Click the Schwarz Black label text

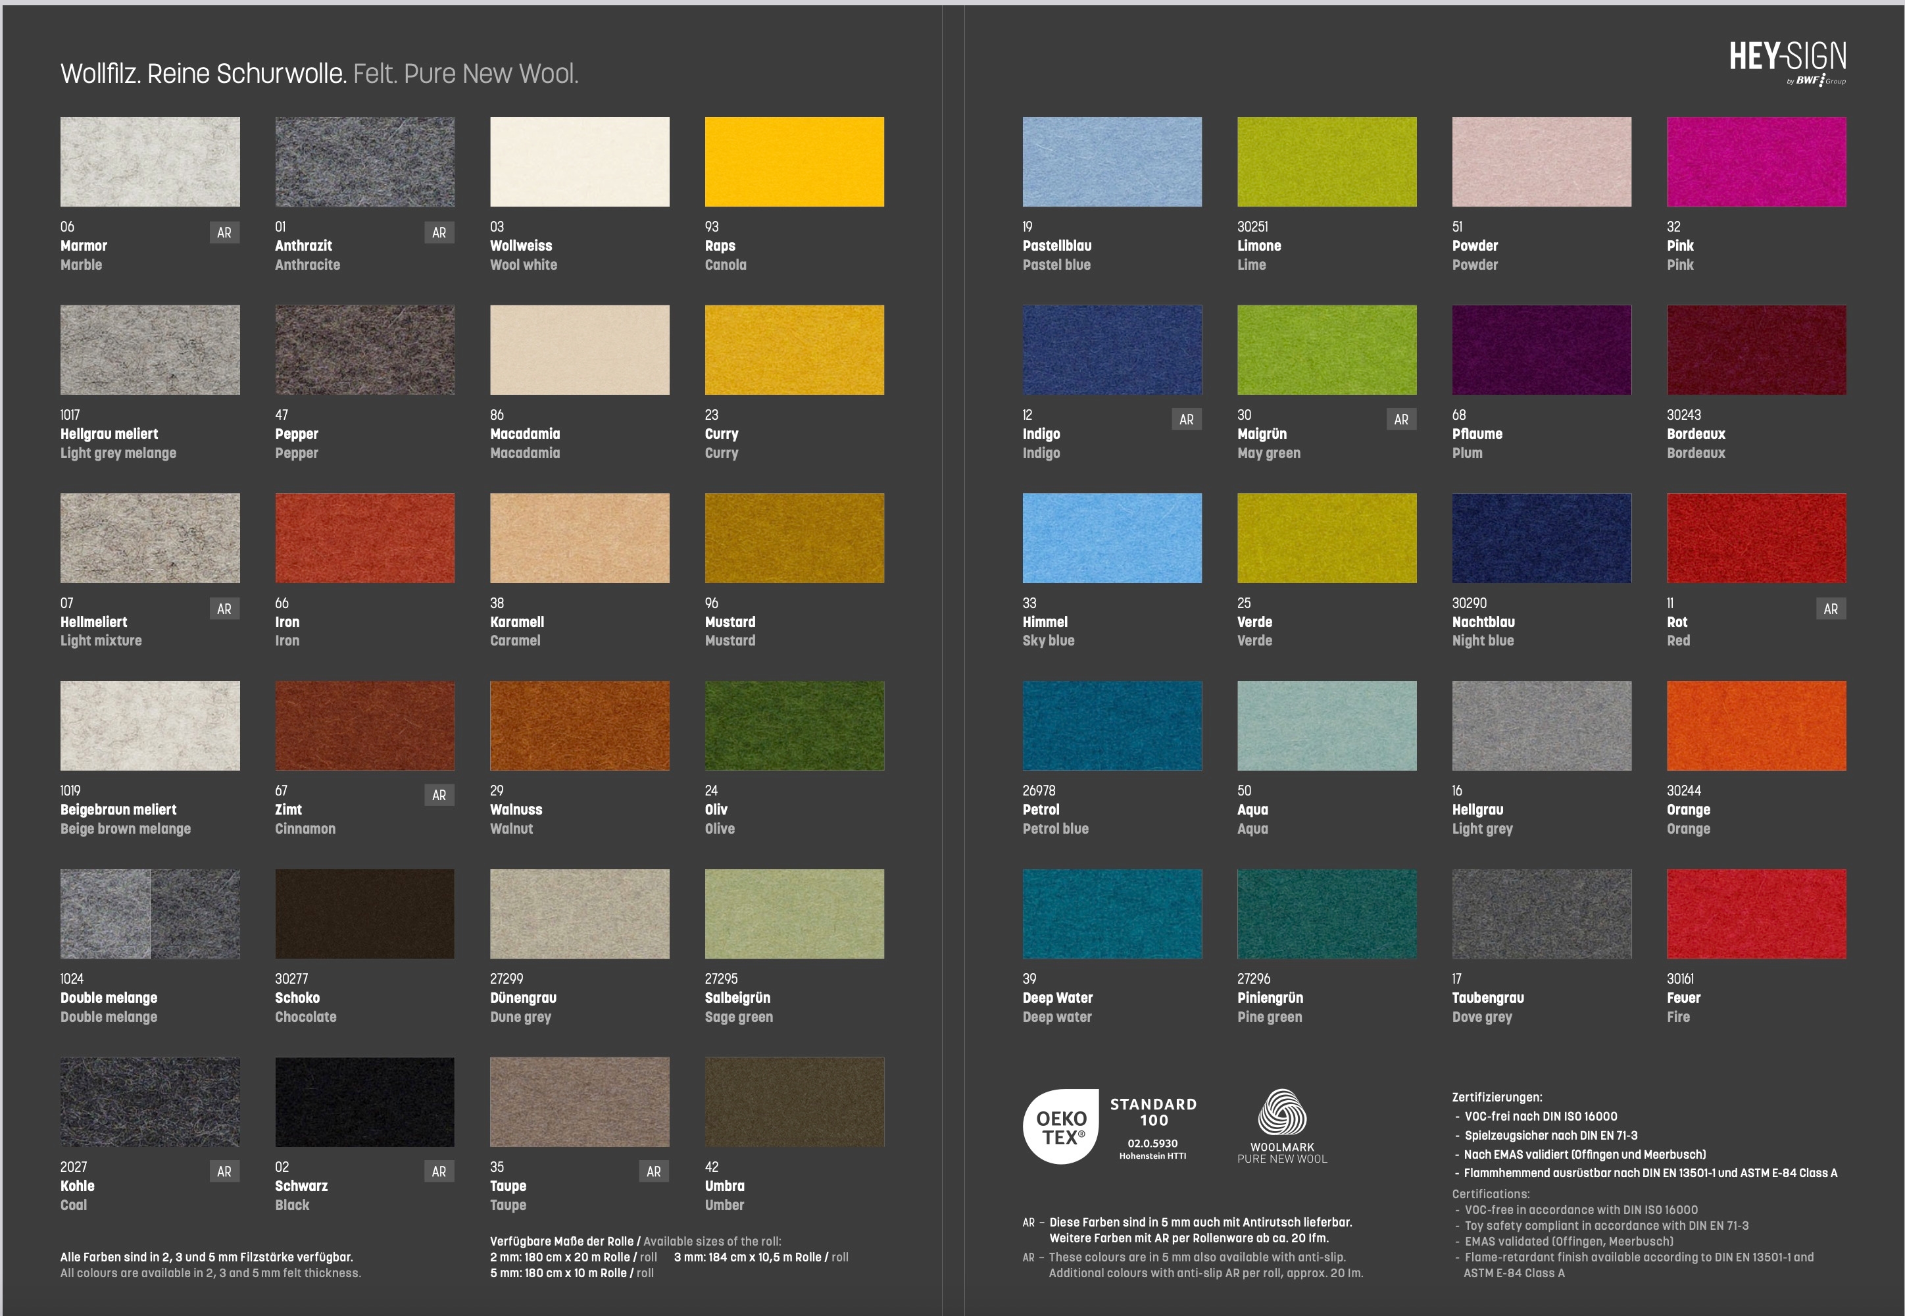[x=301, y=1186]
